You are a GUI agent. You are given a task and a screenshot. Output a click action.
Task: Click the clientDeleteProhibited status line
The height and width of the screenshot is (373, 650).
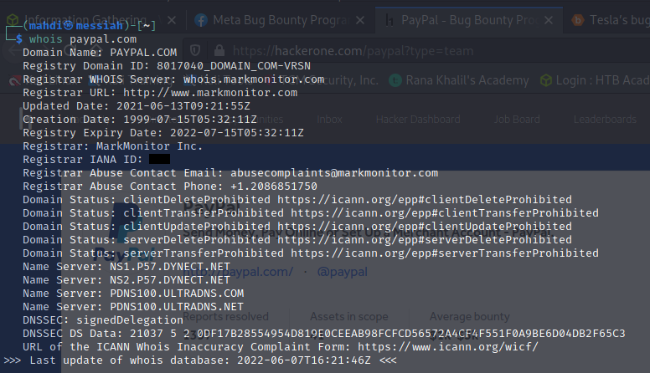(297, 200)
